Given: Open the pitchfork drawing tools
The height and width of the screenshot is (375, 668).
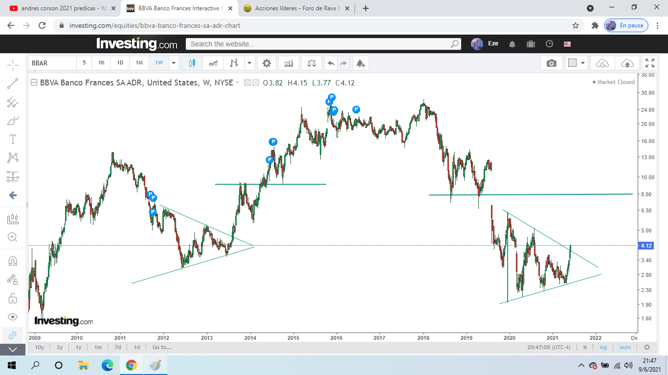Looking at the screenshot, I should point(13,102).
